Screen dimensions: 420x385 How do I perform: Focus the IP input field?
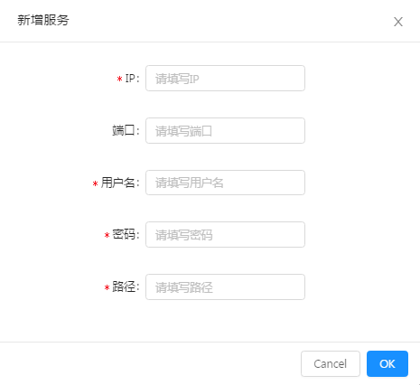[225, 79]
